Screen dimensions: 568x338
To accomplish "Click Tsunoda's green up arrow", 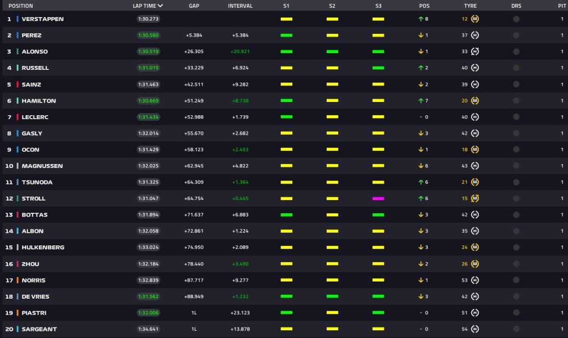I will pyautogui.click(x=421, y=182).
